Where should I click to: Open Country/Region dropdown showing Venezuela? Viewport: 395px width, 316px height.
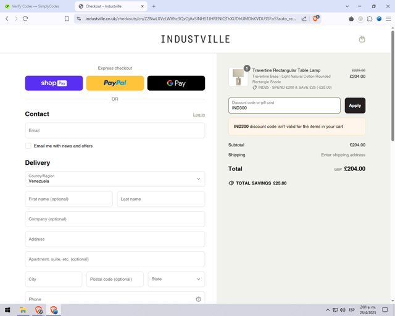click(115, 179)
